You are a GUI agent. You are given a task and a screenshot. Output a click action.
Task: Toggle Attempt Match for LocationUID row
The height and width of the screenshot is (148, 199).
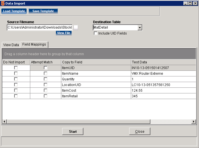tap(46, 85)
